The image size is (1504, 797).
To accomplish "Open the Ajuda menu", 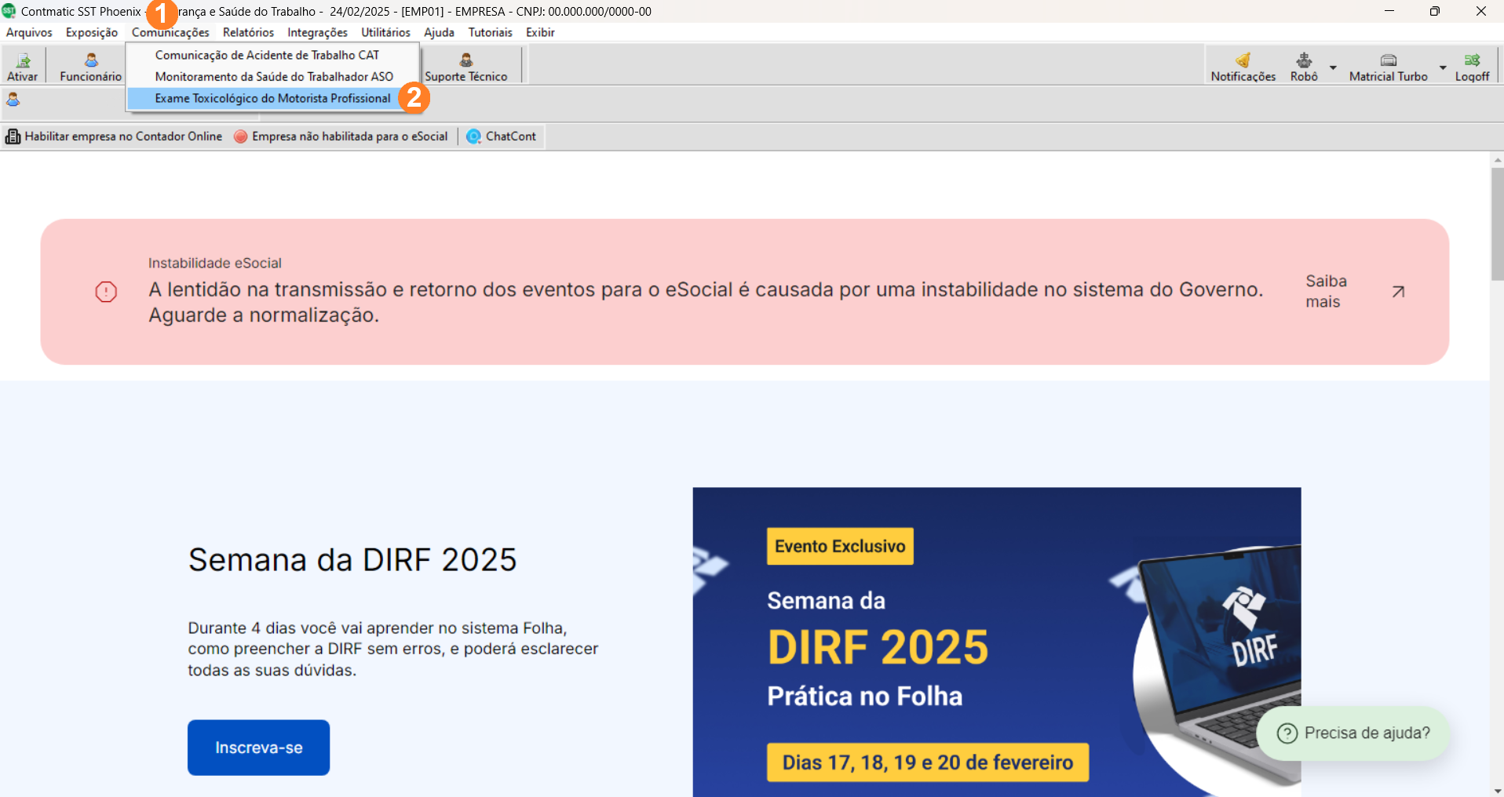I will click(x=439, y=32).
